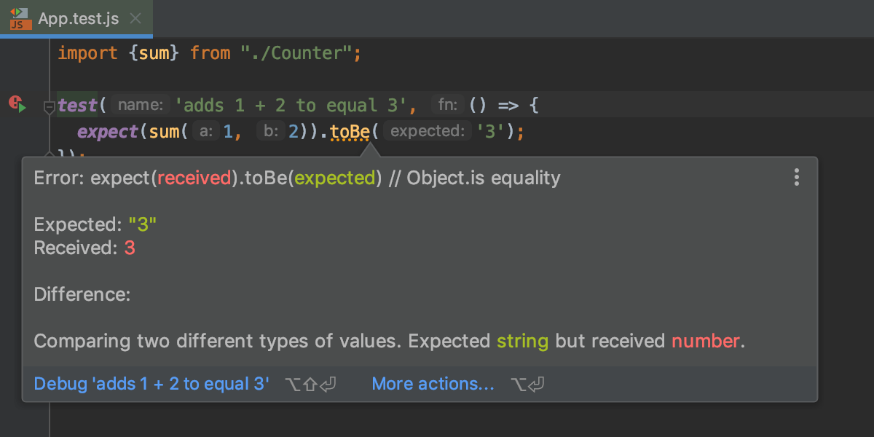This screenshot has height=437, width=874.
Task: Click the debug shortcut glyphs next to Debug link
Action: pos(311,383)
